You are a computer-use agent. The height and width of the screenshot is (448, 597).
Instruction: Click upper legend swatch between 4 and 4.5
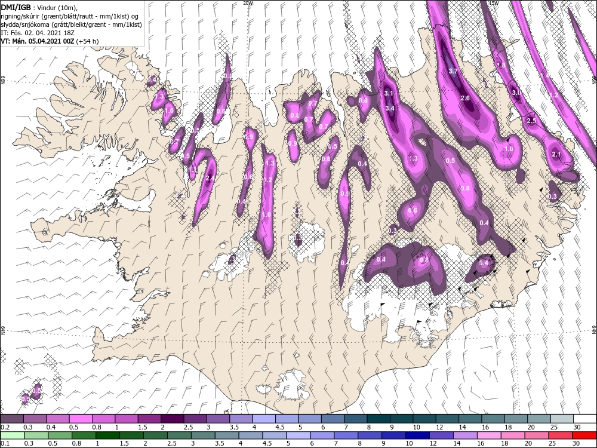264,419
